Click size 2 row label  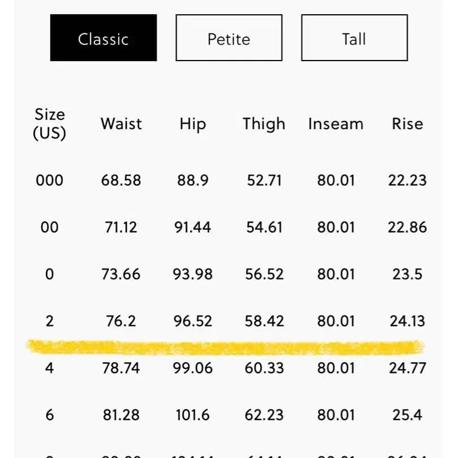(50, 321)
